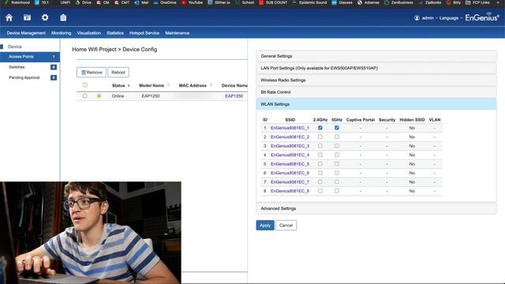This screenshot has width=505, height=284.
Task: Open the Statistics menu
Action: point(115,33)
